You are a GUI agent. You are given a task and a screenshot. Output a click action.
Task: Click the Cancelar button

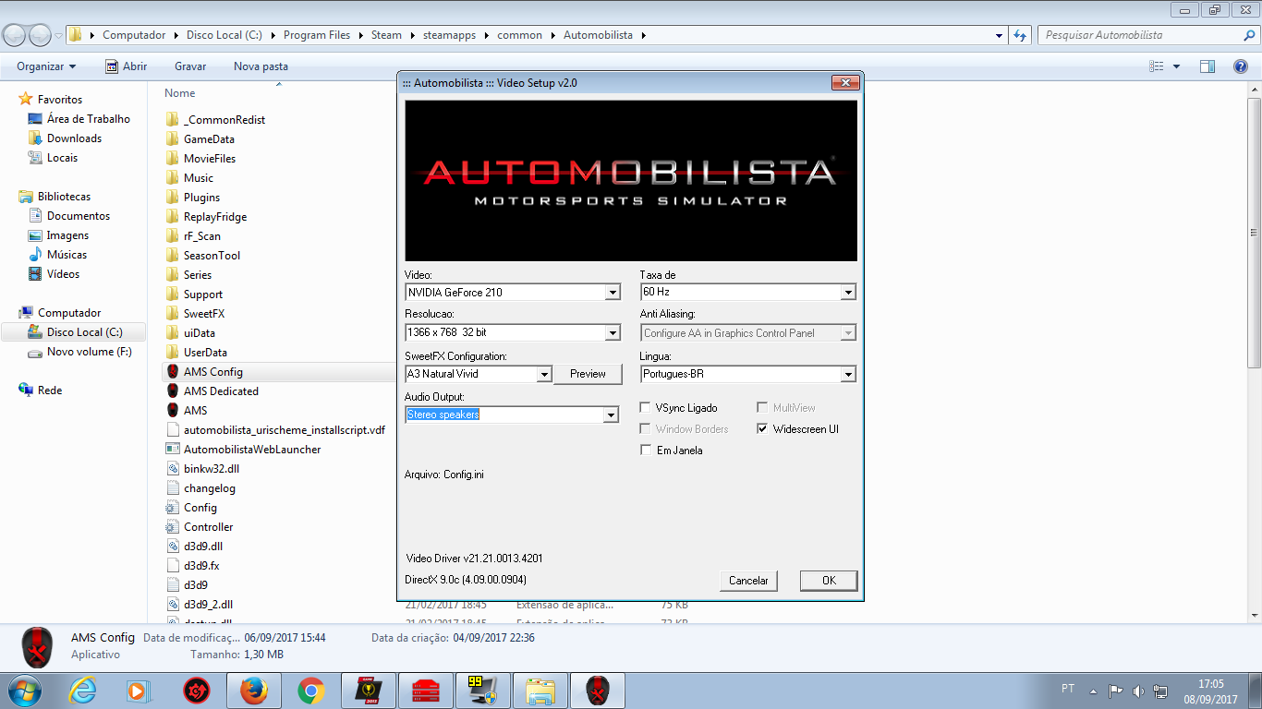pos(748,581)
